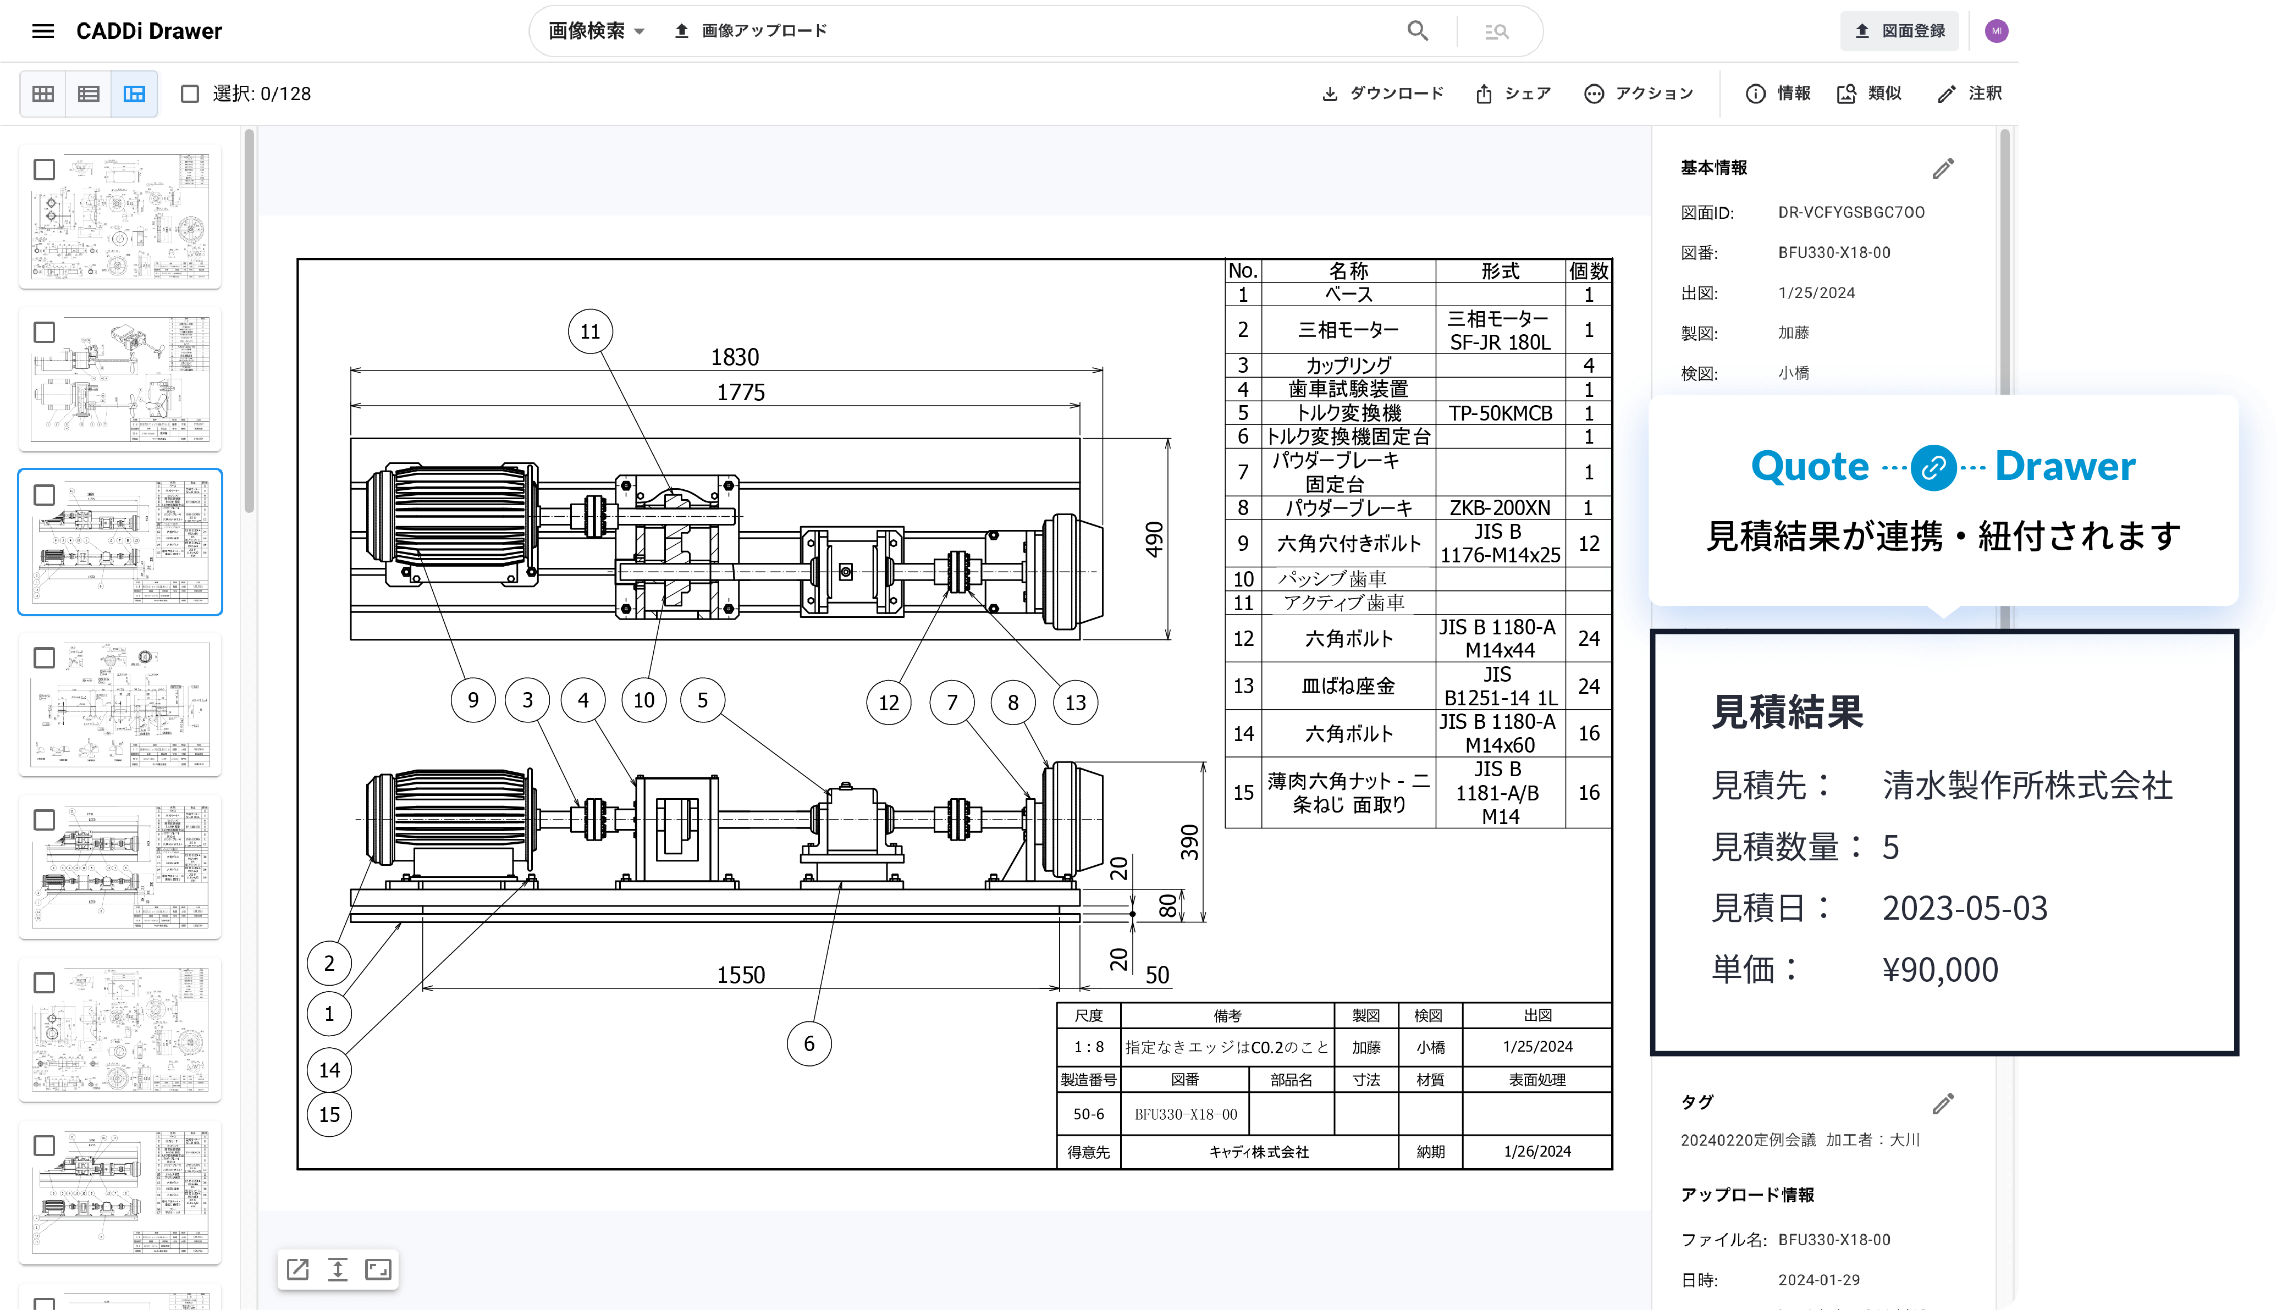Click the quote date 2023-05-03
2282x1310 pixels.
click(x=1964, y=909)
